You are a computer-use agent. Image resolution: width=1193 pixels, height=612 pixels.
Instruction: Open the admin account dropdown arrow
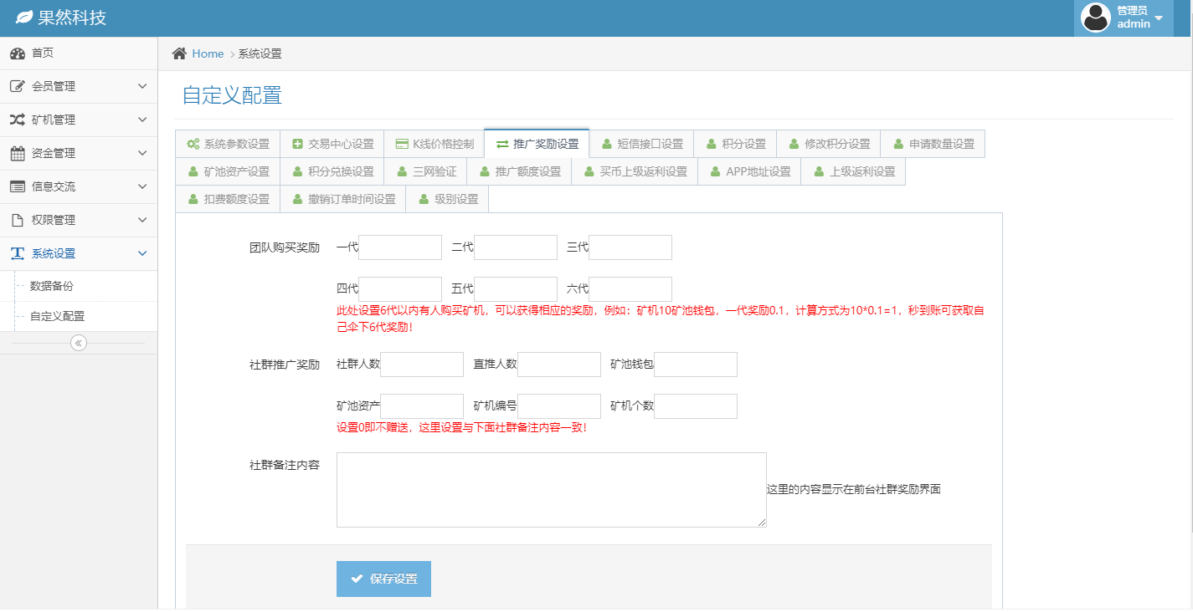click(1159, 18)
